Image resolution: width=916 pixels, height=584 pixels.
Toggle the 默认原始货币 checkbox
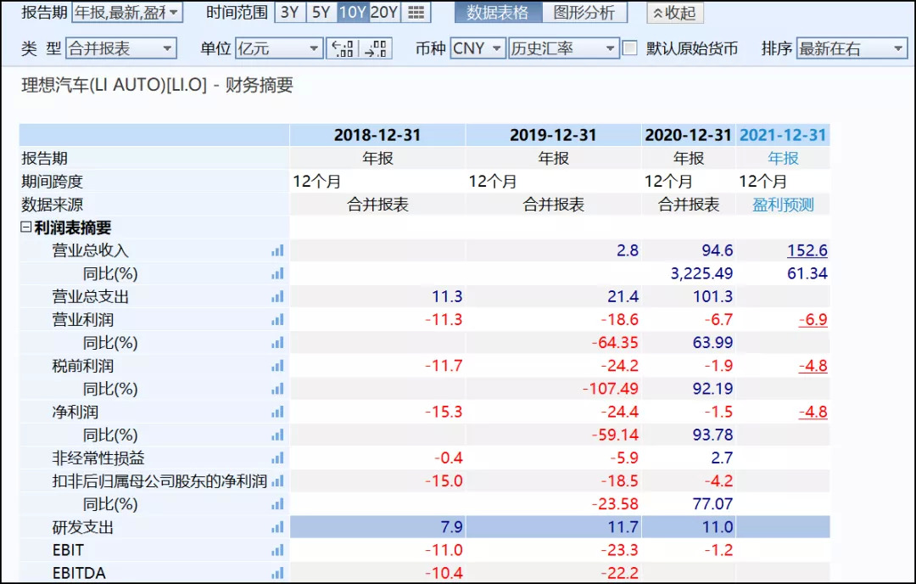click(x=629, y=48)
